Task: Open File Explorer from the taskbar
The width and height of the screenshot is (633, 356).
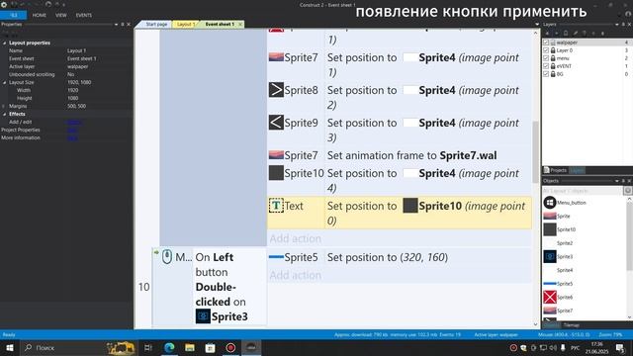Action: click(190, 347)
